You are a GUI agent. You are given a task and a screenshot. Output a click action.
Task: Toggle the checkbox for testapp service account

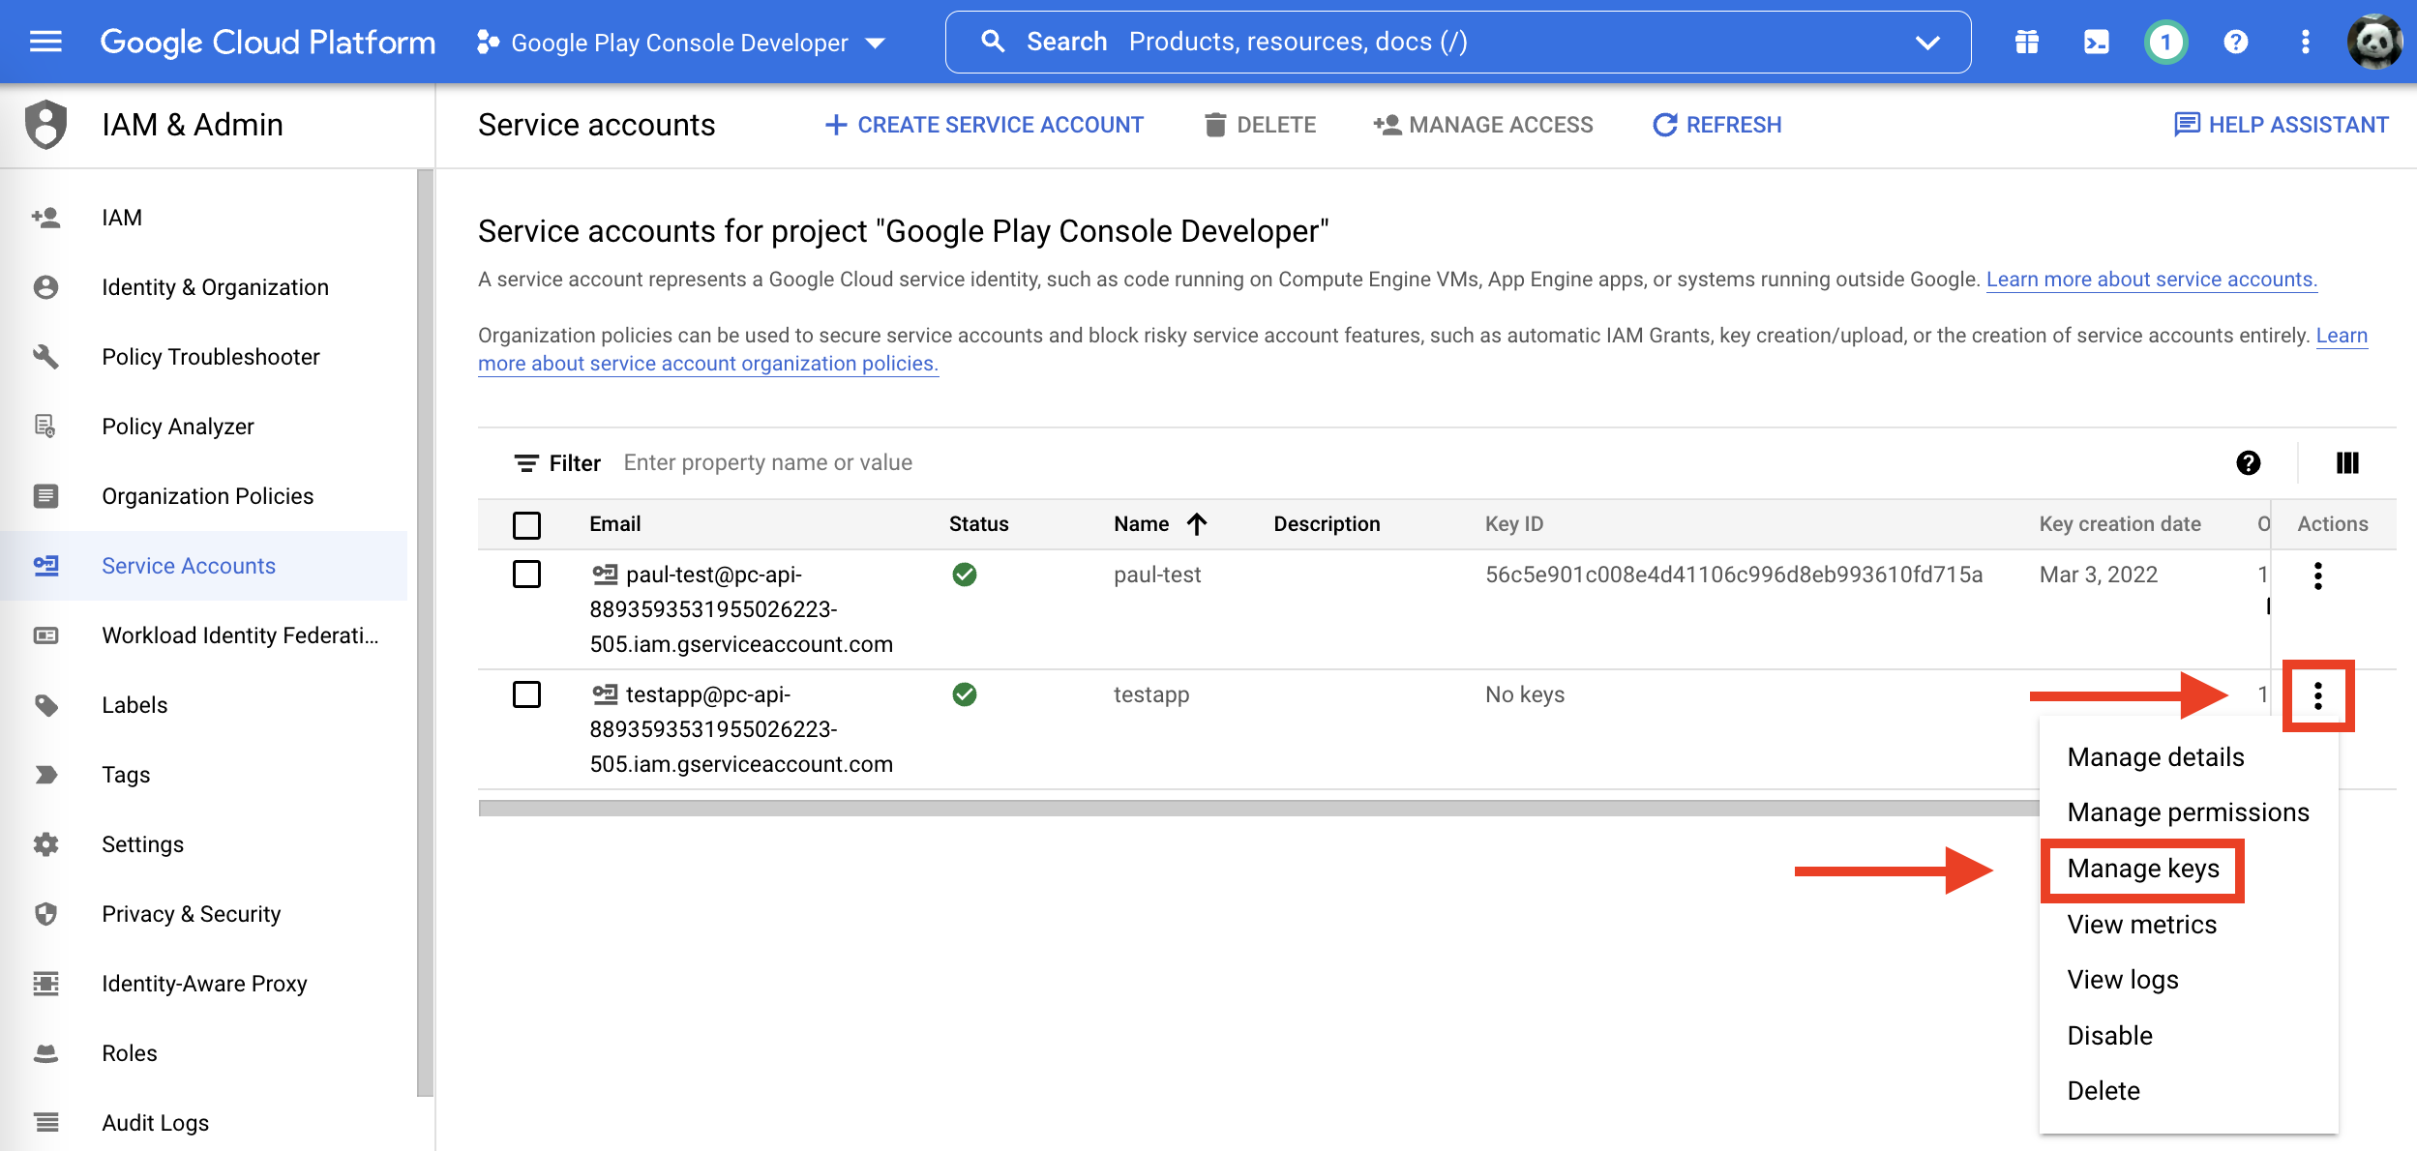(x=527, y=694)
